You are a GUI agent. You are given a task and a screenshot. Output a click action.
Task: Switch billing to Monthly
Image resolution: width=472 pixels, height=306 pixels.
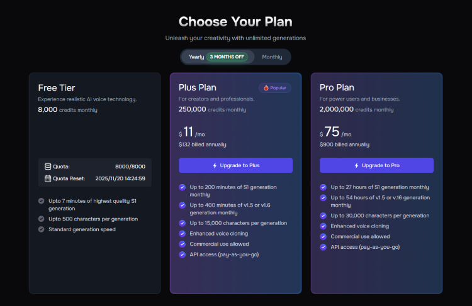click(272, 57)
